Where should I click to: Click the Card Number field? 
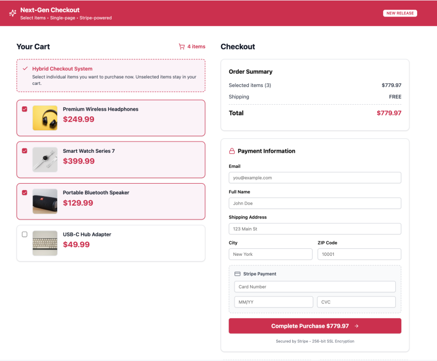coord(315,287)
